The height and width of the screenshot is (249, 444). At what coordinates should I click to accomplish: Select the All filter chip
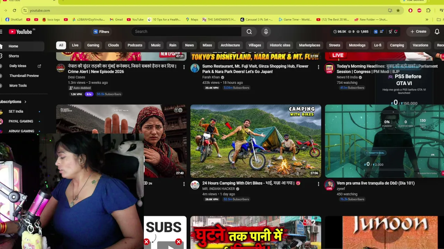tap(61, 45)
